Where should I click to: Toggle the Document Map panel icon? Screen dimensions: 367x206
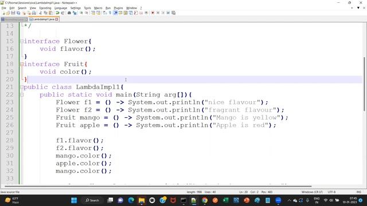point(126,13)
